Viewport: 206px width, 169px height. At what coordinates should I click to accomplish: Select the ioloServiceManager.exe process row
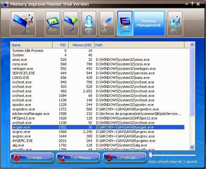pyautogui.click(x=98, y=114)
